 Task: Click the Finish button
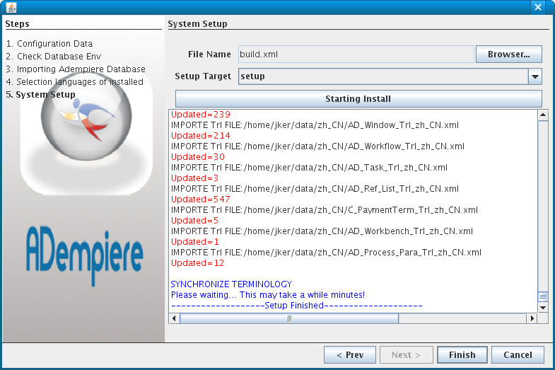tap(462, 354)
